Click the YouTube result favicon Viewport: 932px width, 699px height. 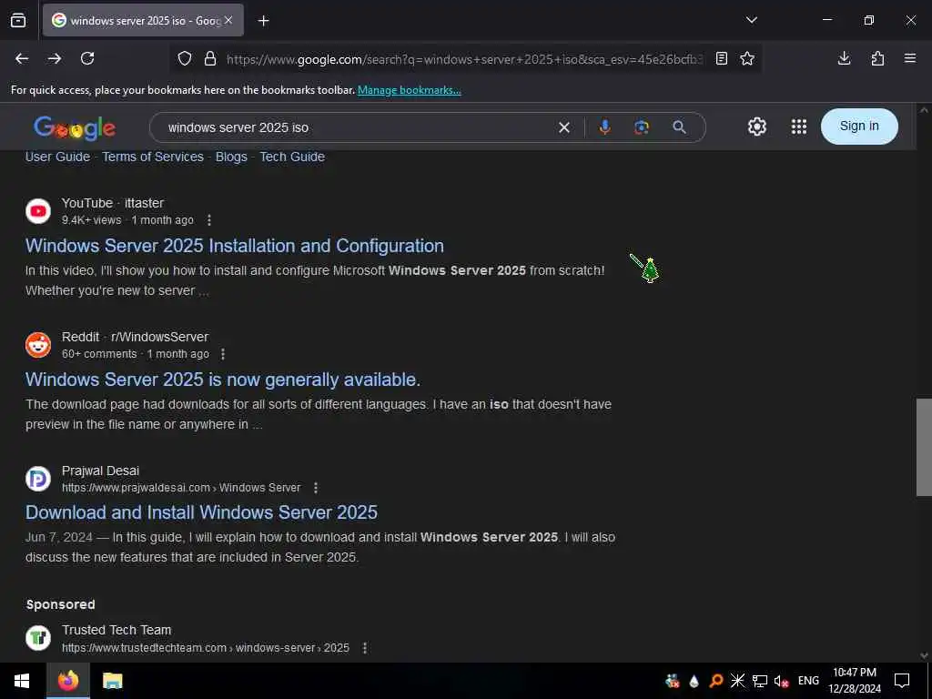38,211
